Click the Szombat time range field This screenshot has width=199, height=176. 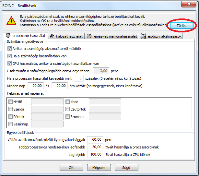[x=105, y=116]
